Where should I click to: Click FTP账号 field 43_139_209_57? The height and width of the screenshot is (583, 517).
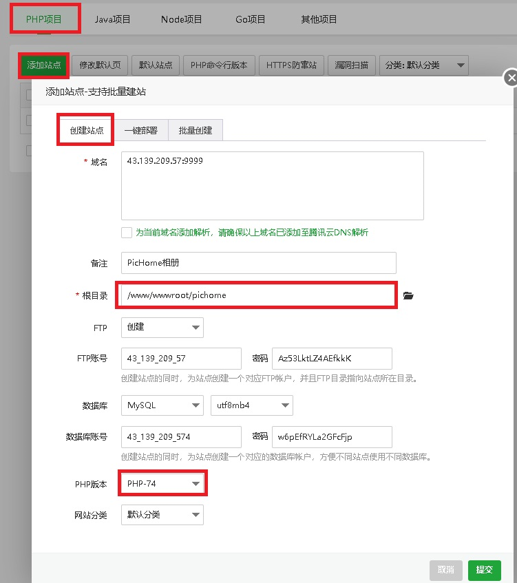point(181,359)
